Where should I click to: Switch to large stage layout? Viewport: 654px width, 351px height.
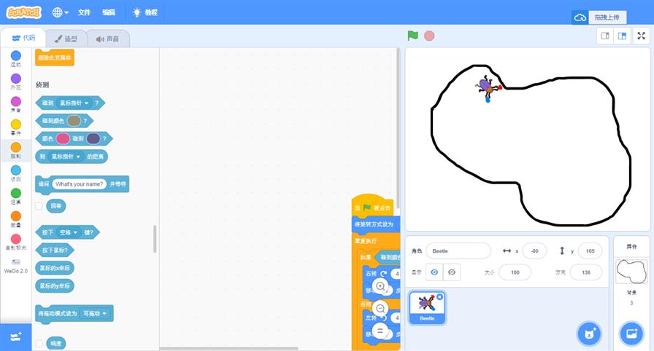(x=622, y=36)
